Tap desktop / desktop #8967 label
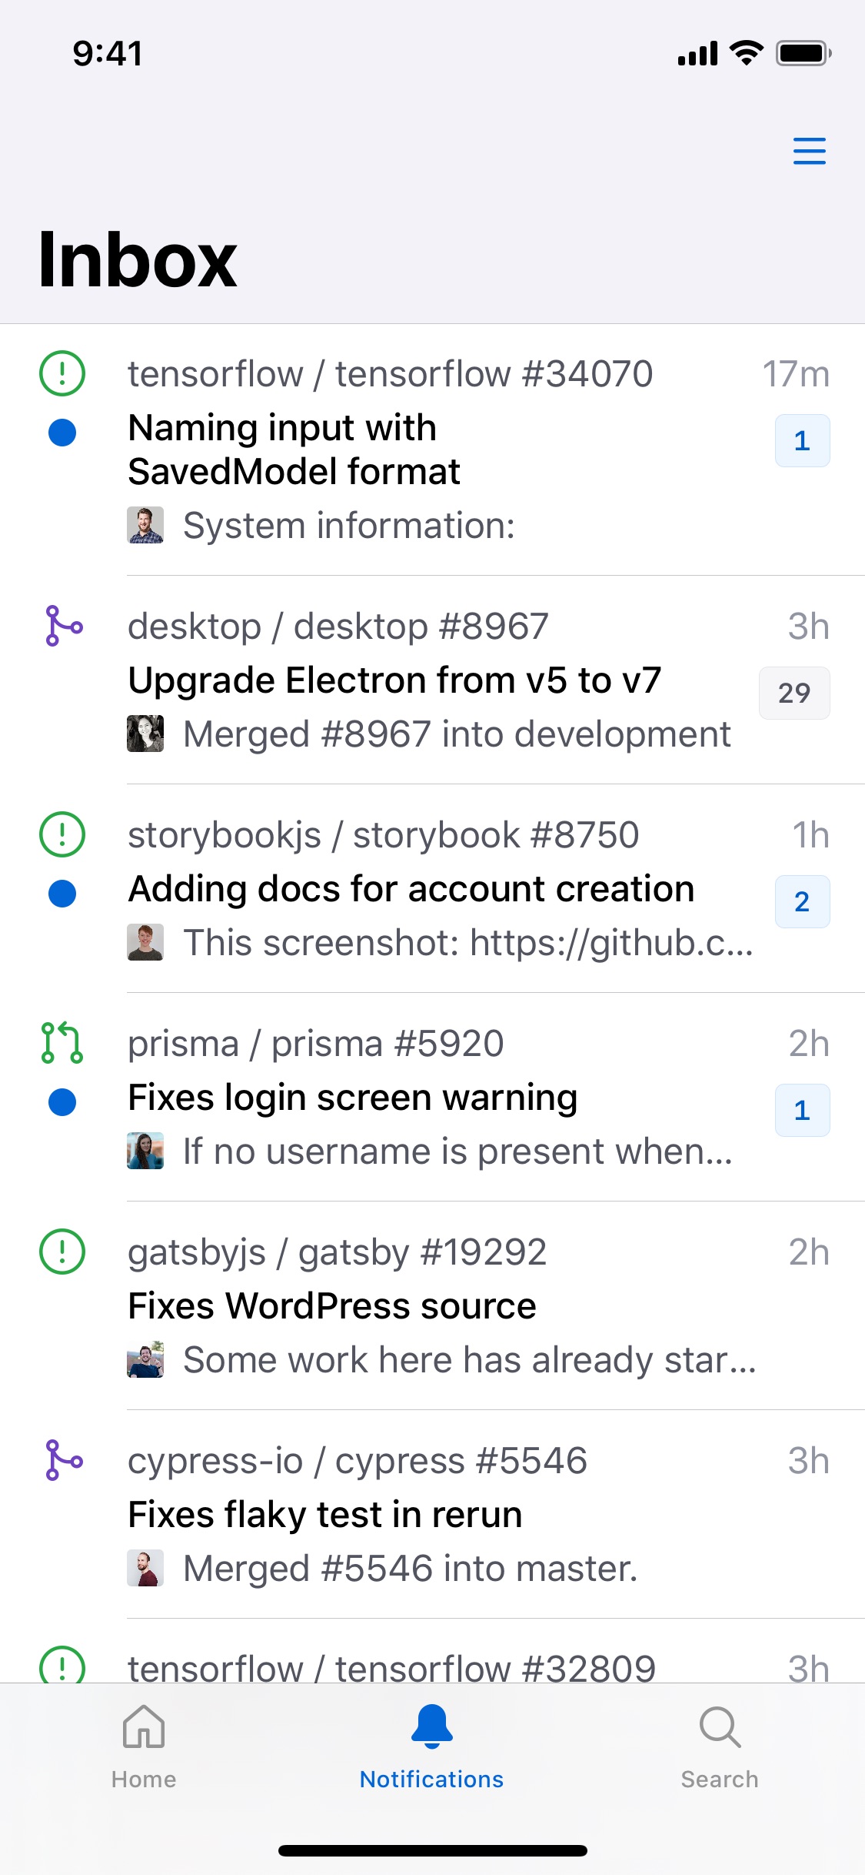The image size is (865, 1875). [338, 627]
